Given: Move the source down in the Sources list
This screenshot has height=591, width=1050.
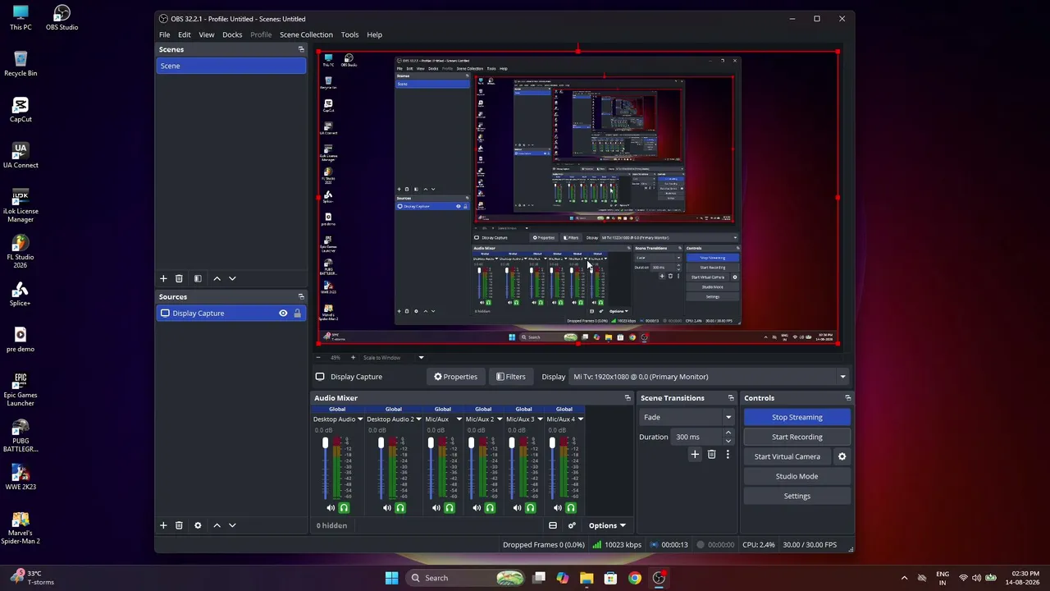Looking at the screenshot, I should click(x=232, y=525).
